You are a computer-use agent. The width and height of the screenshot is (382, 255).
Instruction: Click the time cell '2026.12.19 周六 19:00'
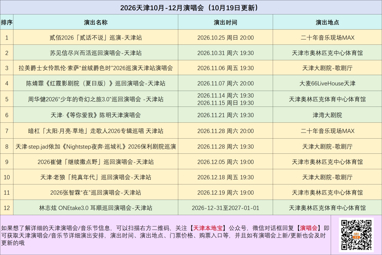coord(225,193)
